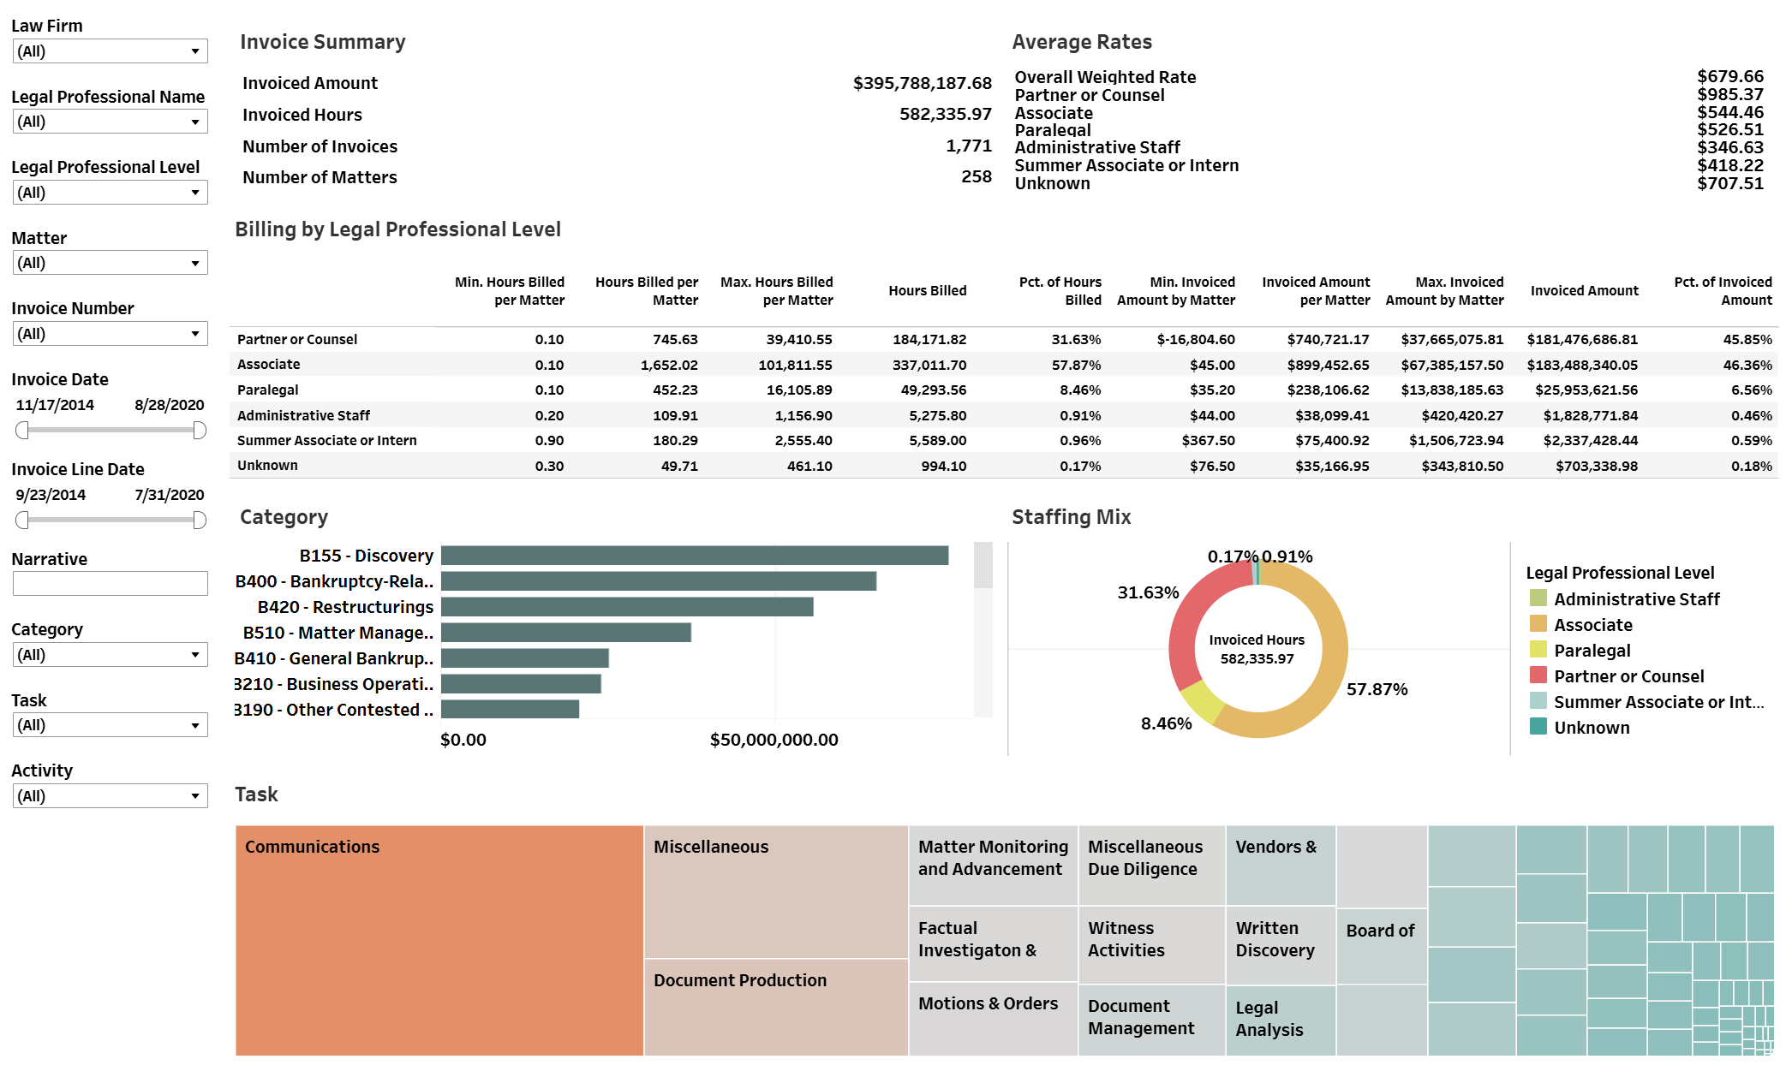Click Invoice Line Date slider right handle

[200, 520]
